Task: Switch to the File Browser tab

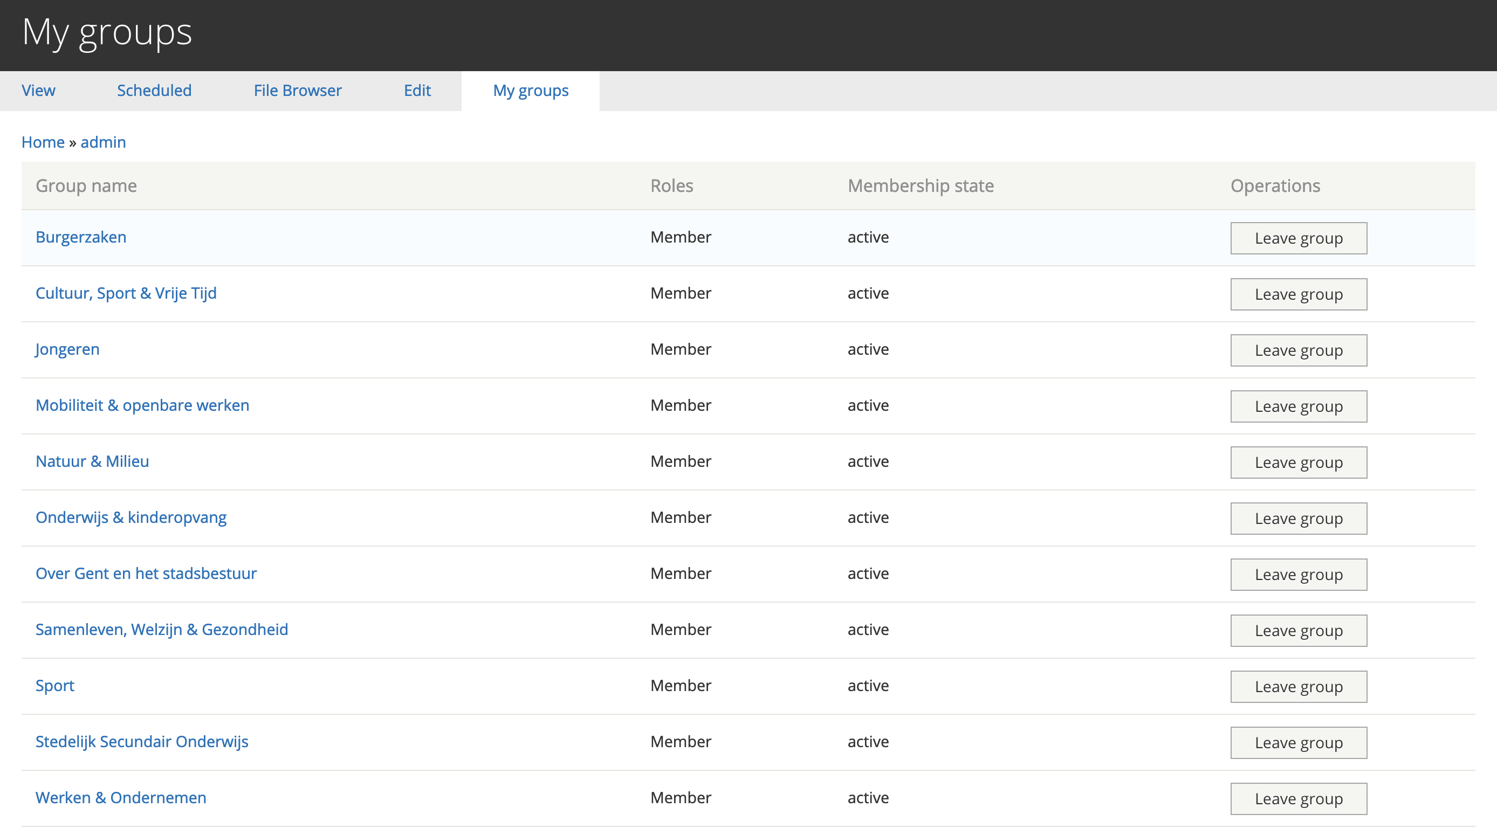Action: (297, 91)
